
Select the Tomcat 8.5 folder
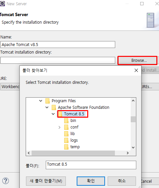click(74, 114)
